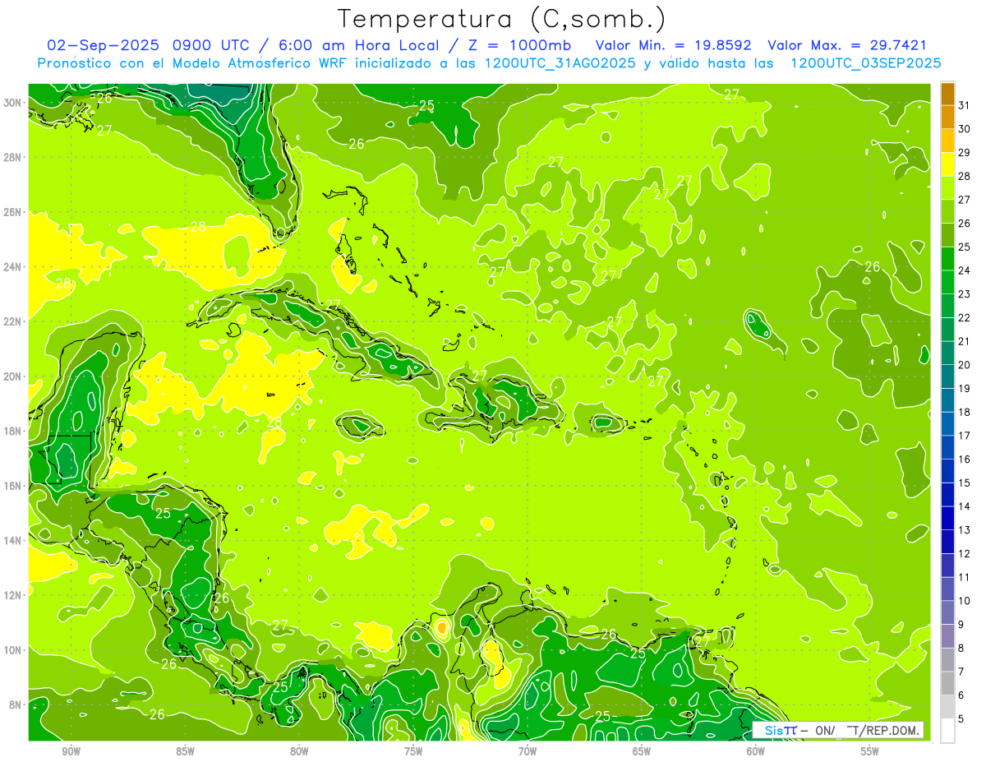986x762 pixels.
Task: Click "Valor Min. = 19.8592" value
Action: 674,46
